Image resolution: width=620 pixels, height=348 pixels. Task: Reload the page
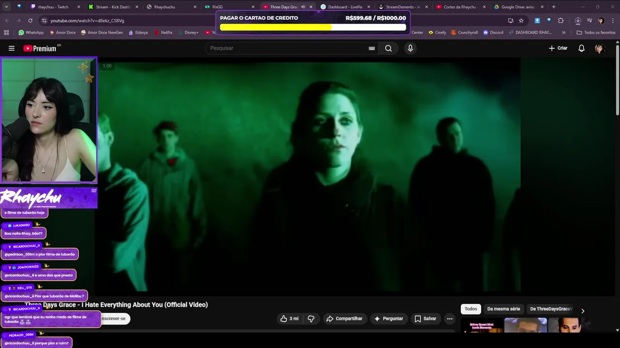[30, 21]
